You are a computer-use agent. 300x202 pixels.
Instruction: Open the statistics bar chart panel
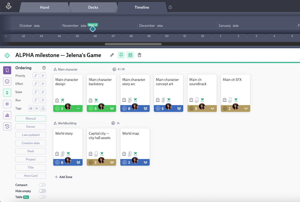(x=7, y=115)
